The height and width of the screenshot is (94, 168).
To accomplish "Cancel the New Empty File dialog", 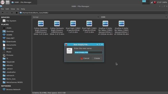I will [x=85, y=58].
